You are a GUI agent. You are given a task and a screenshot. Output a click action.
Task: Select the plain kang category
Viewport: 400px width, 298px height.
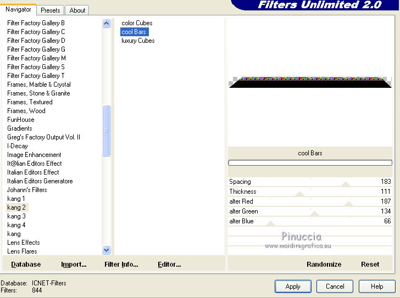pos(14,234)
